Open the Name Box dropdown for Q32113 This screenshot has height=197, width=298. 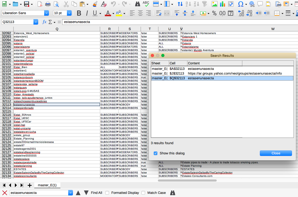36,22
